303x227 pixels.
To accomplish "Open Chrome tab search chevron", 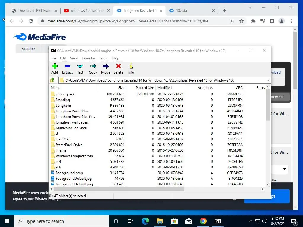I will pos(250,7).
